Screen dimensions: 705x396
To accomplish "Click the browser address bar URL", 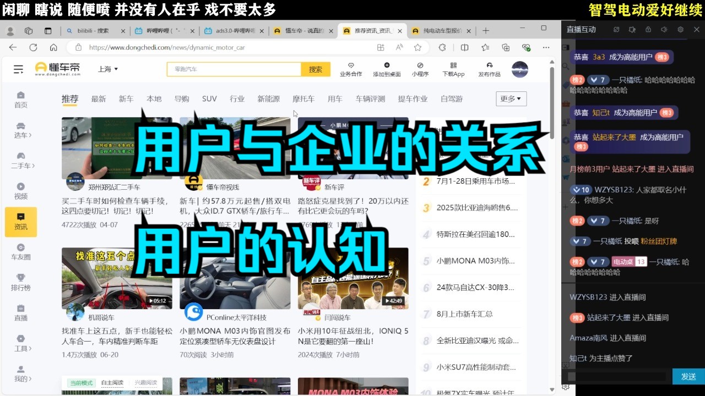I will click(x=167, y=47).
